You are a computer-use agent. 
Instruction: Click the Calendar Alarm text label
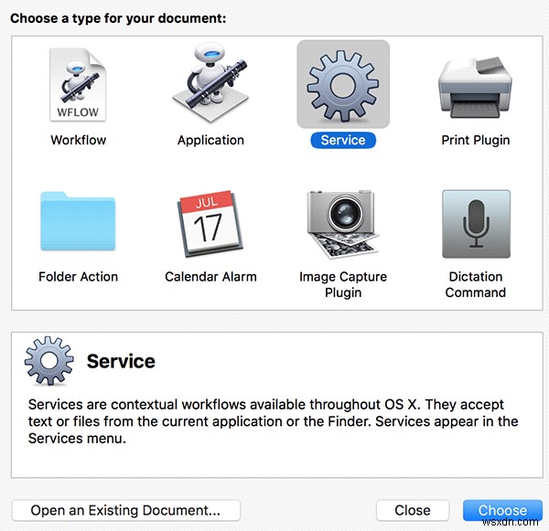pos(210,276)
